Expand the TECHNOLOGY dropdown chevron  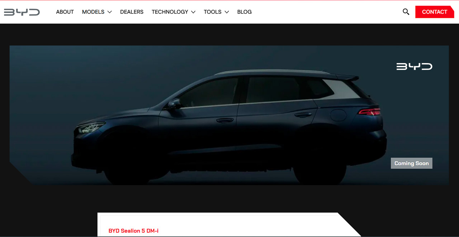click(193, 12)
